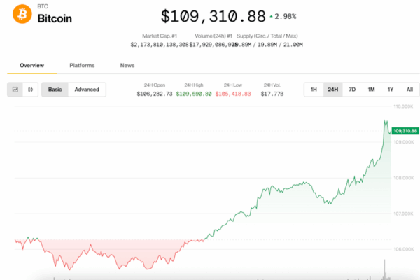Switch to the Platforms tab
Viewport: 420px width, 280px height.
[x=82, y=65]
